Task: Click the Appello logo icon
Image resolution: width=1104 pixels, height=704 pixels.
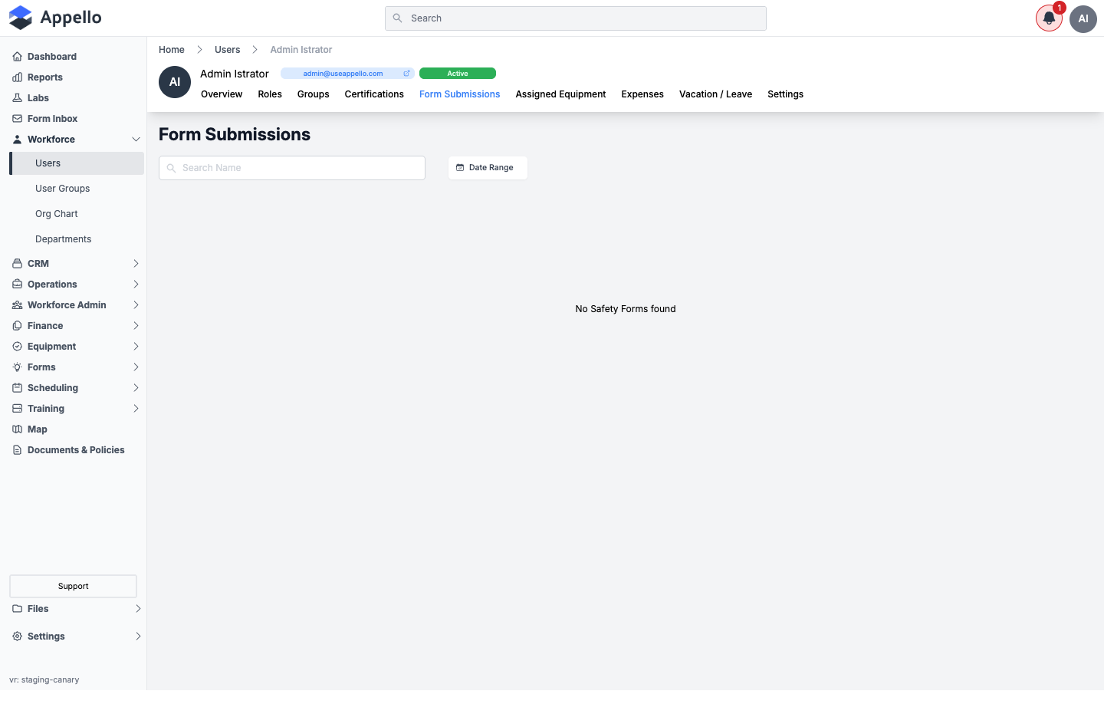Action: point(21,18)
